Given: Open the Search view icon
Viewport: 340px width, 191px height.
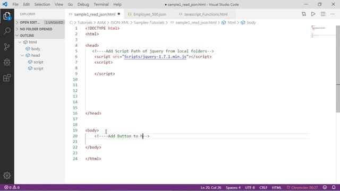Looking at the screenshot, I should pos(7,31).
